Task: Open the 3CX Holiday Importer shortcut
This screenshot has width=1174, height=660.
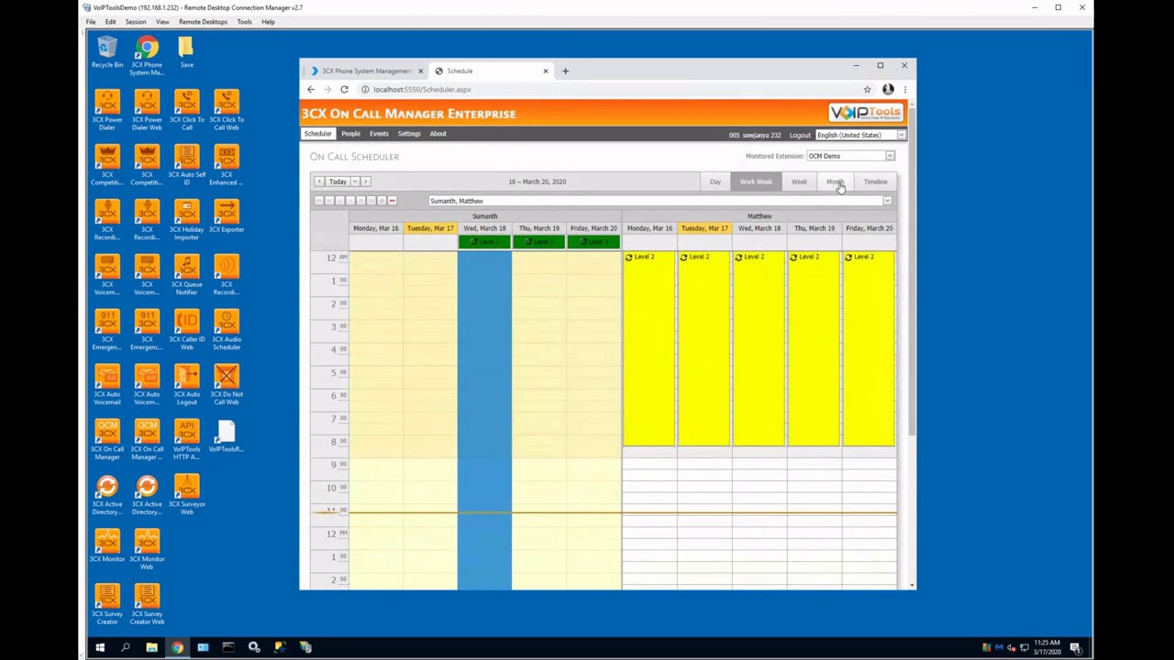Action: tap(186, 220)
